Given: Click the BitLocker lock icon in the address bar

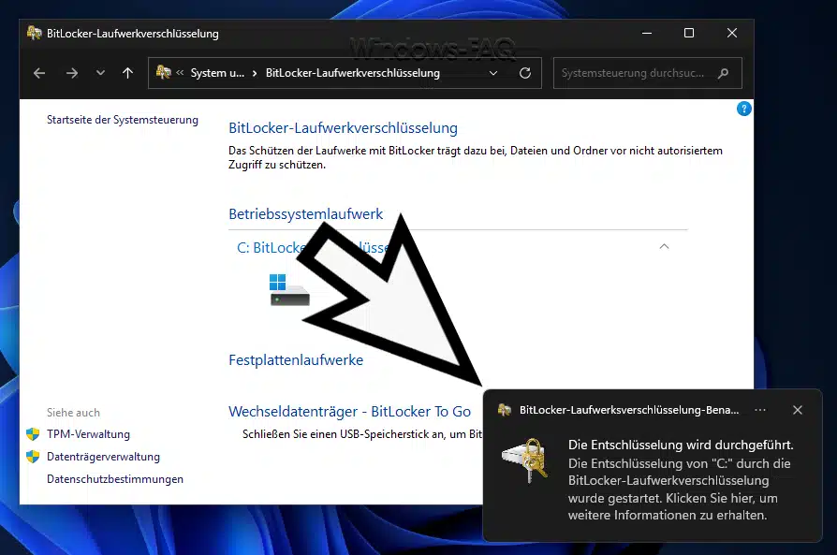Looking at the screenshot, I should coord(161,72).
